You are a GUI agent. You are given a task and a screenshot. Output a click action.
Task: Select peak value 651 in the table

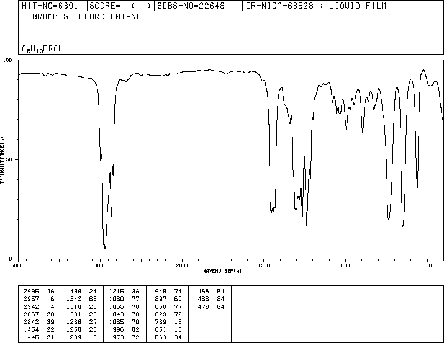tap(161, 329)
